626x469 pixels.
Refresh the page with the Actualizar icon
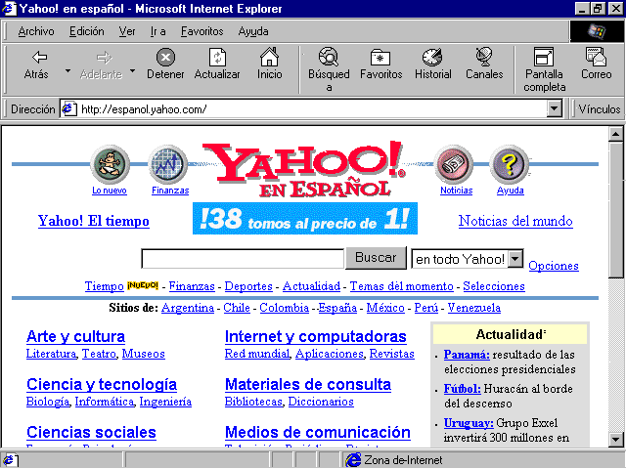click(x=217, y=64)
